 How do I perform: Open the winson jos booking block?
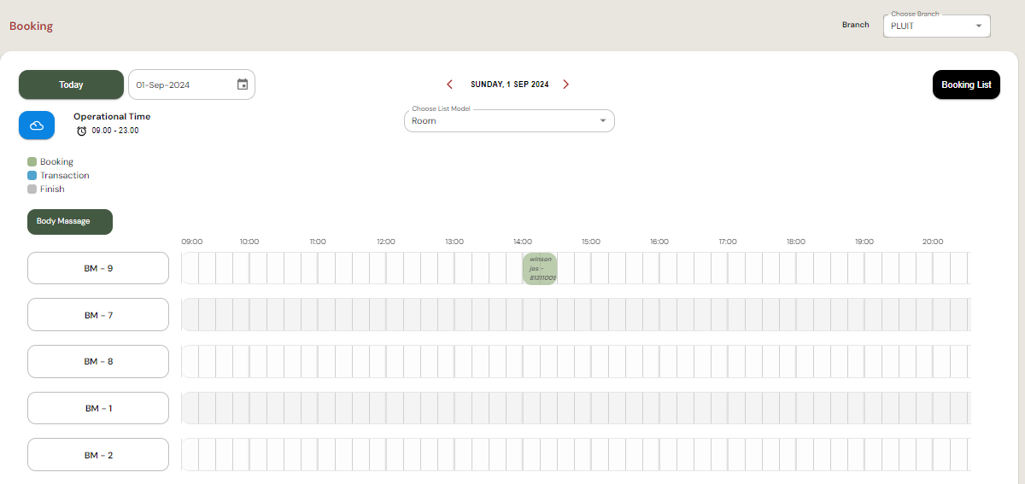click(x=540, y=268)
